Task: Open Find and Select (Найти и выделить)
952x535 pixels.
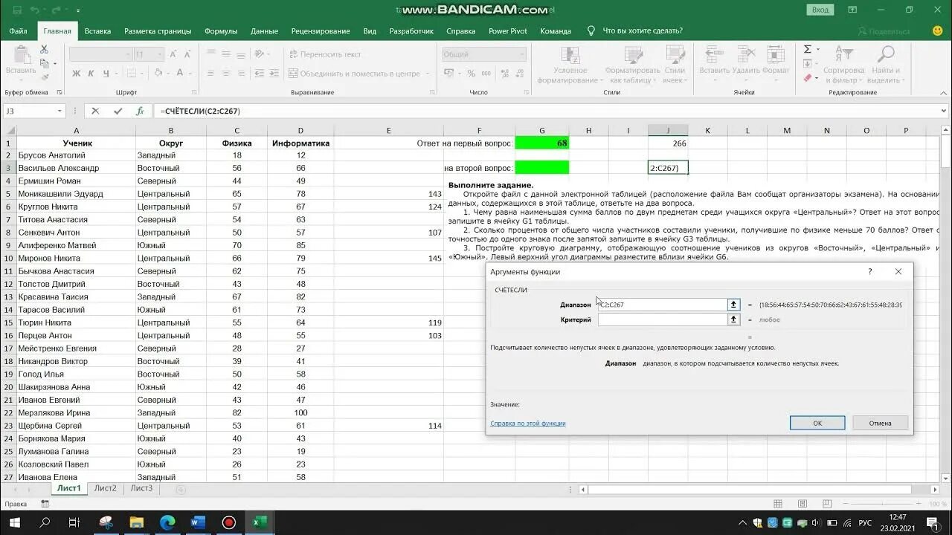Action: coord(884,65)
